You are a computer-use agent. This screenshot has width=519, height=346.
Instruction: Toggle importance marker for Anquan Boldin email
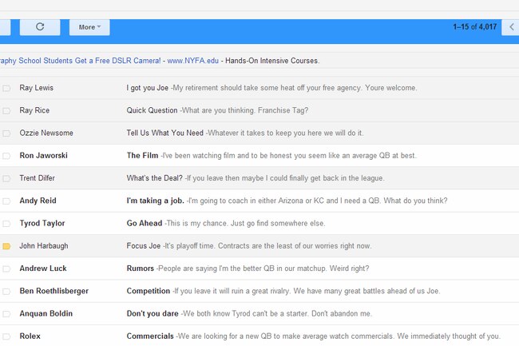6,314
